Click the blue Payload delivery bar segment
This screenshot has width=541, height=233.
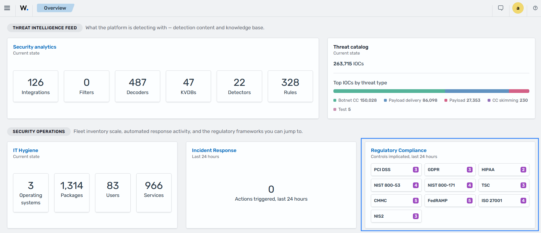tap(477, 91)
